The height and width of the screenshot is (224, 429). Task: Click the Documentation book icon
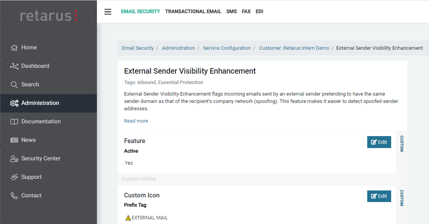(14, 122)
